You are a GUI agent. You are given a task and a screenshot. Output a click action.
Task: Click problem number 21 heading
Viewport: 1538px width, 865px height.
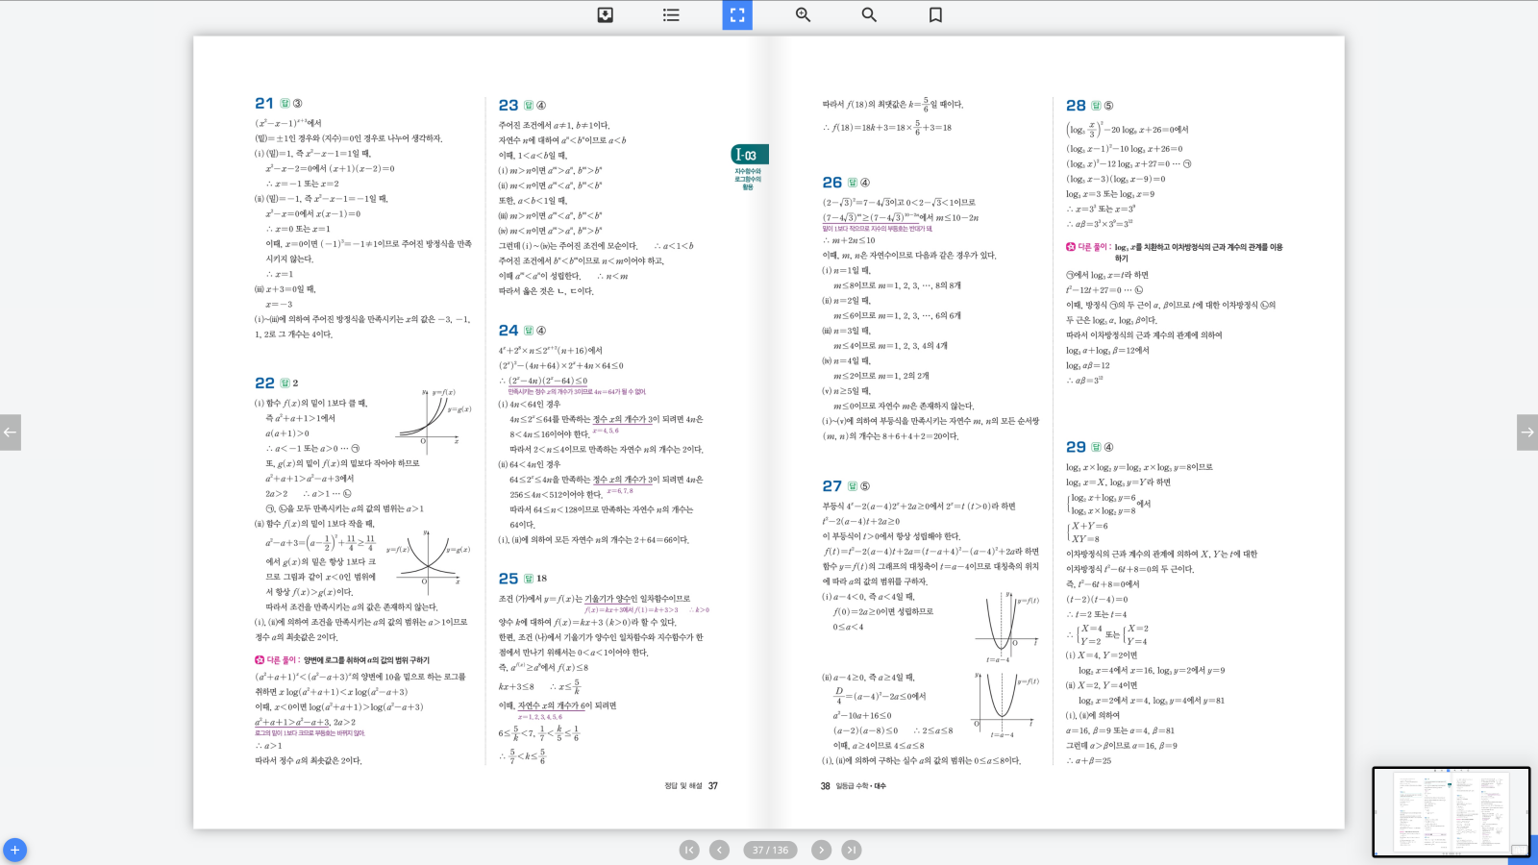click(x=264, y=103)
